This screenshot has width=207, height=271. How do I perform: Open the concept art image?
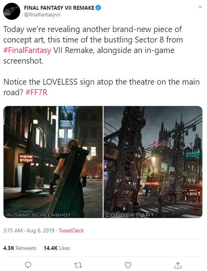(153, 162)
